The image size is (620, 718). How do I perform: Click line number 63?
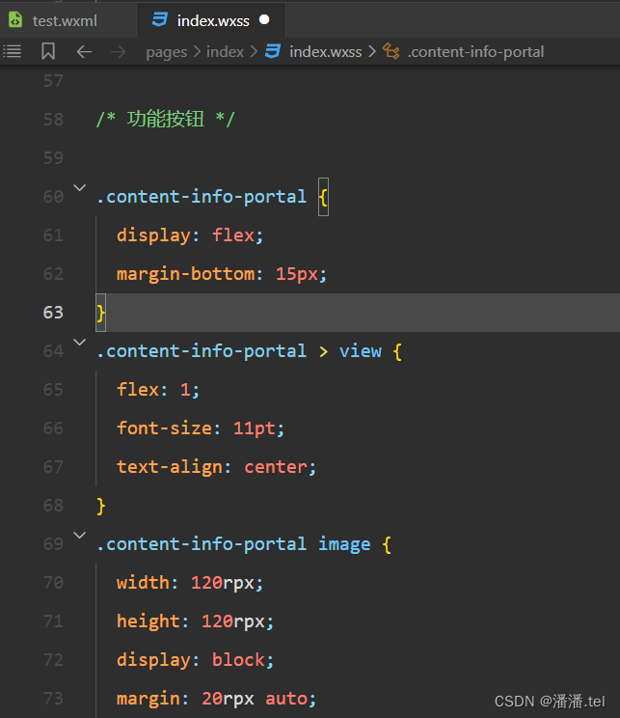pyautogui.click(x=53, y=313)
